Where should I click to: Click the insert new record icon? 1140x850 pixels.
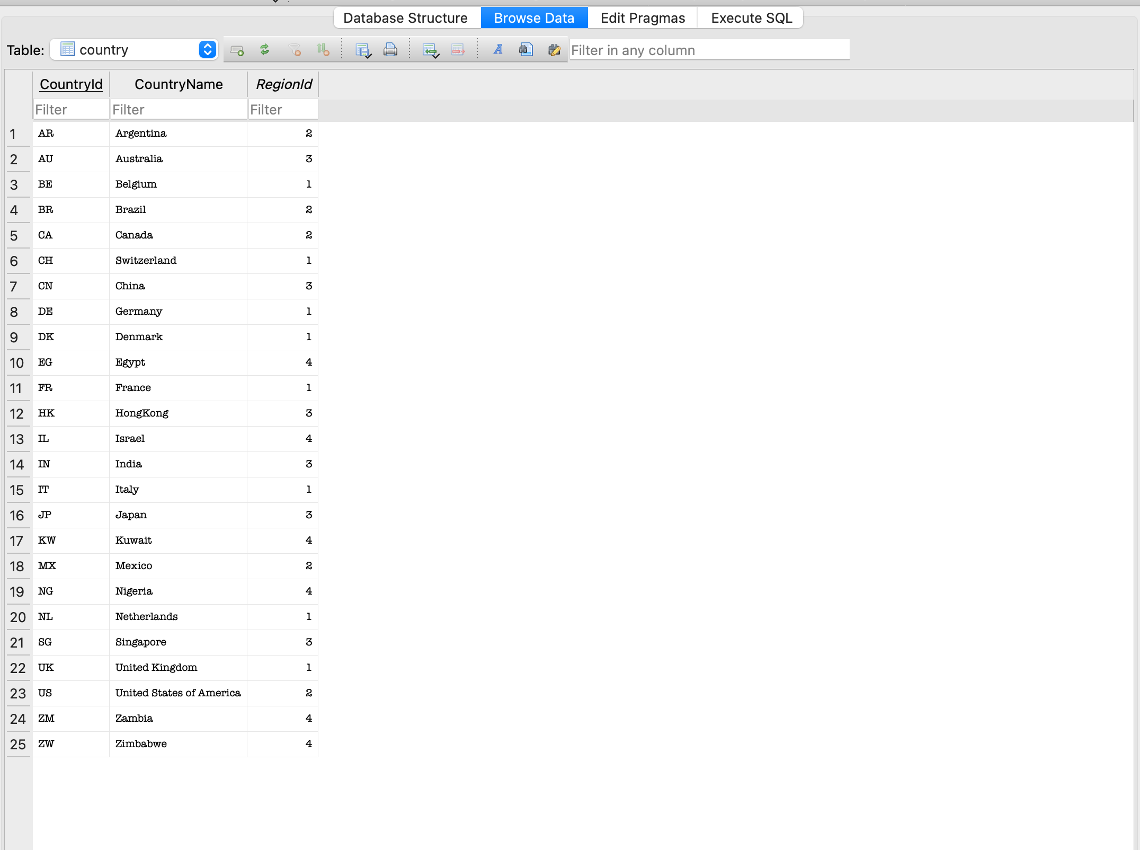(430, 50)
